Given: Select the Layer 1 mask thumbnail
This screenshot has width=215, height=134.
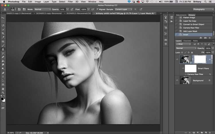Looking at the screenshot, I should pyautogui.click(x=200, y=59).
